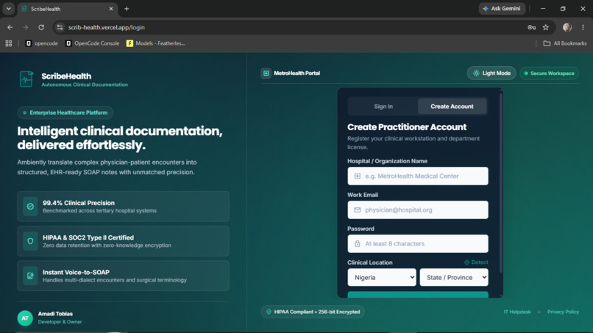Screen dimensions: 593x333
Task: Click the Enterprise Healthcare Platform badge
Action: pos(65,112)
